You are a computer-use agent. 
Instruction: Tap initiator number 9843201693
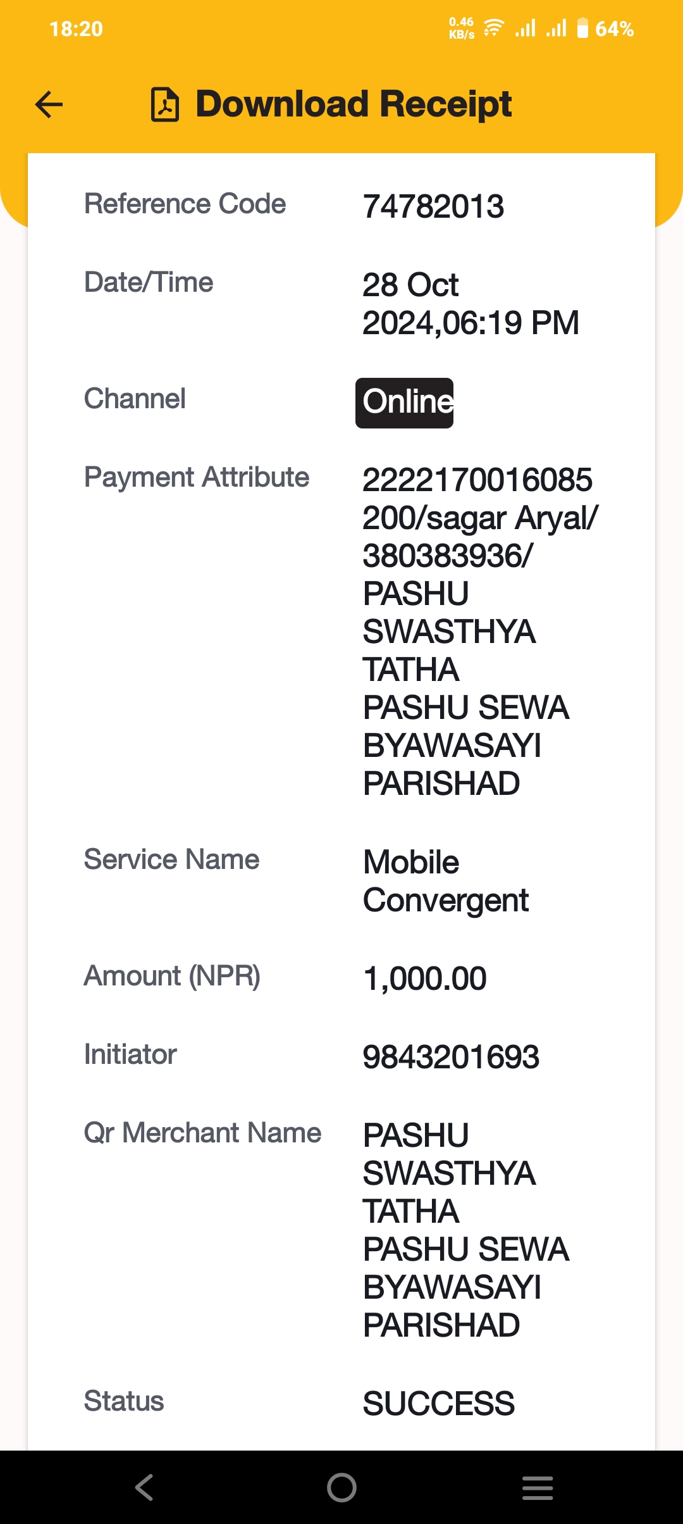[x=451, y=1057]
